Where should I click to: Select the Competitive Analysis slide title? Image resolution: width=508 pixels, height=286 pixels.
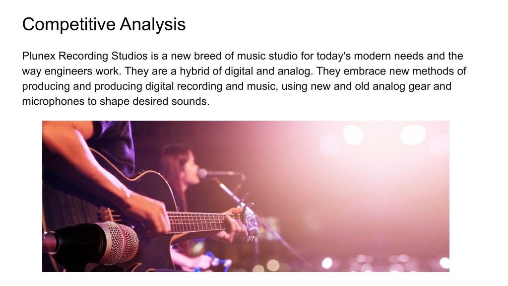(x=104, y=24)
